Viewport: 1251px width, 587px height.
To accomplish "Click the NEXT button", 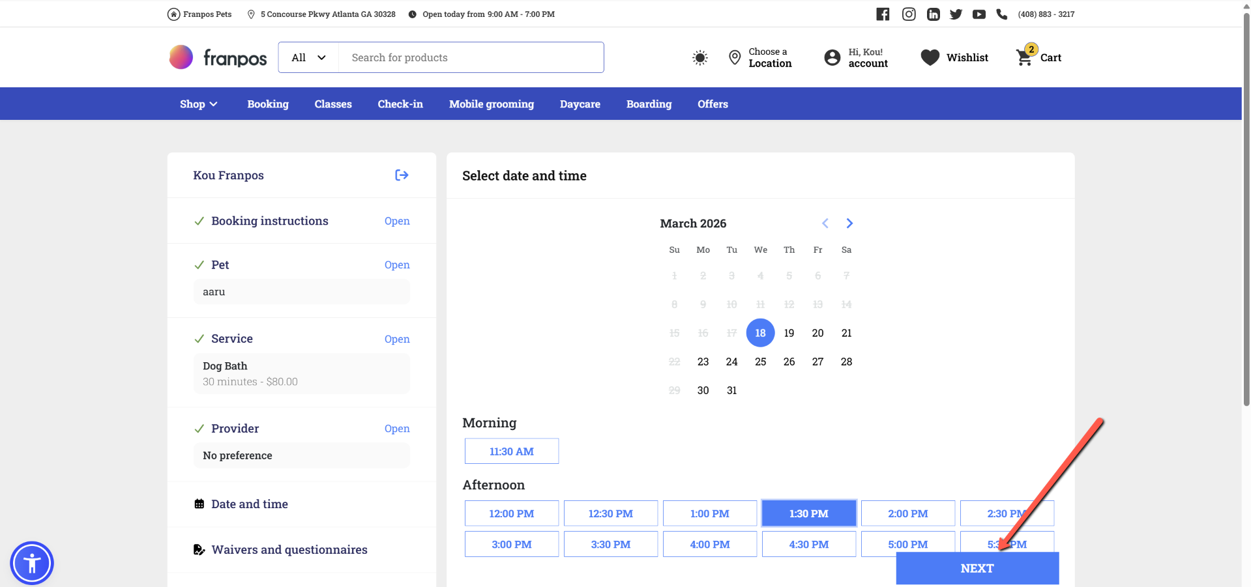I will click(x=977, y=569).
